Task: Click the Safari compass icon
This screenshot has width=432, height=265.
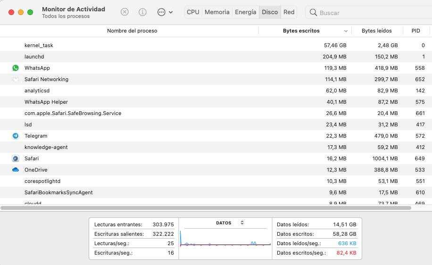Action: pos(16,158)
